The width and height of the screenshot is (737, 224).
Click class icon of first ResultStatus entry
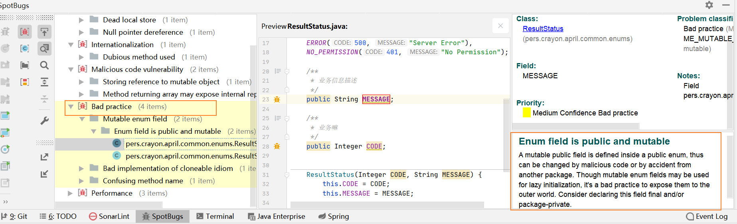pyautogui.click(x=117, y=143)
